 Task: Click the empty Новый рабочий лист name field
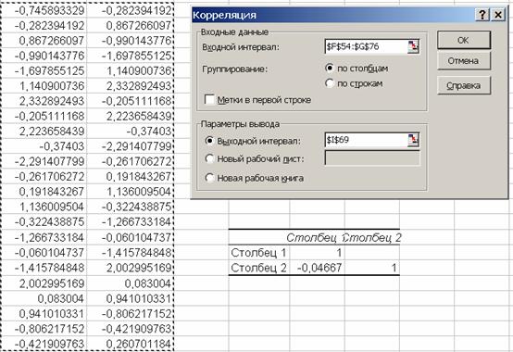coord(372,158)
